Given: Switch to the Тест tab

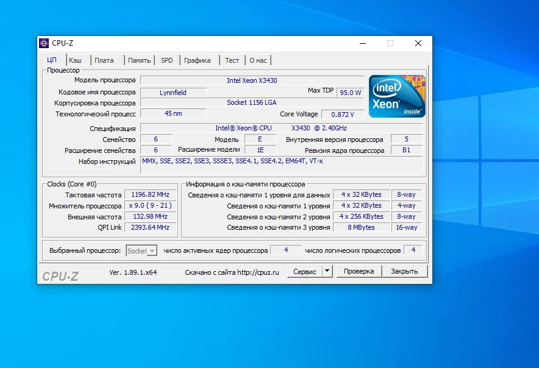Looking at the screenshot, I should coord(232,60).
